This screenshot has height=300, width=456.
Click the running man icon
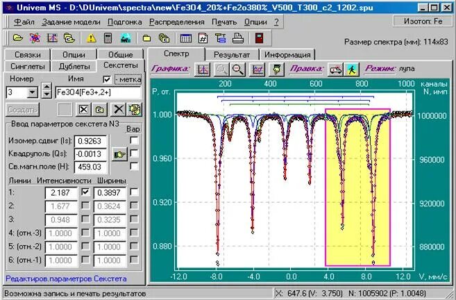coord(352,69)
